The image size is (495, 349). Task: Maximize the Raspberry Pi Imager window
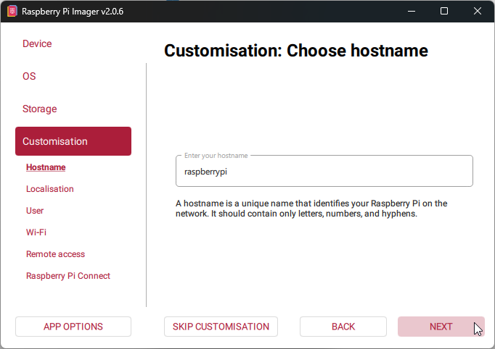point(444,11)
